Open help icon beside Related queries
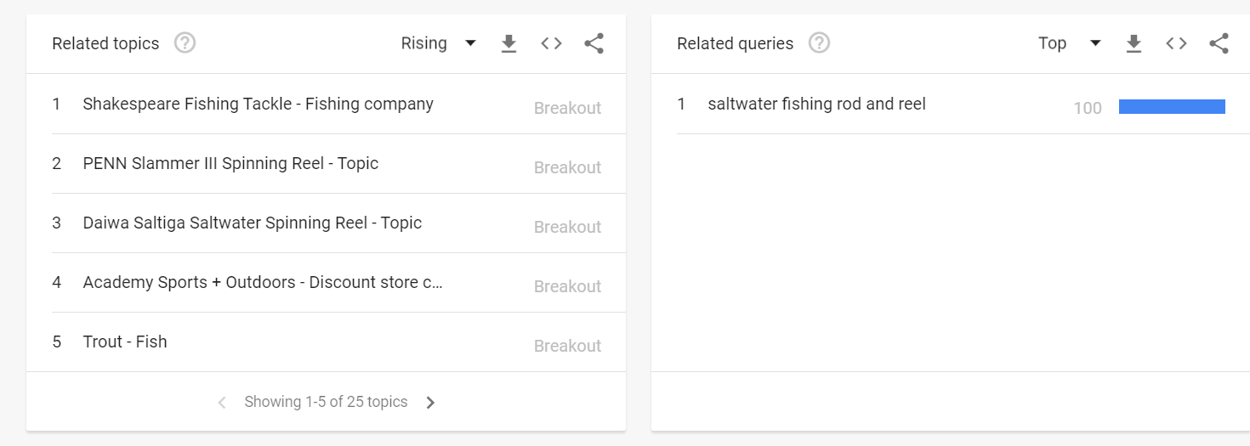1250x446 pixels. [819, 42]
